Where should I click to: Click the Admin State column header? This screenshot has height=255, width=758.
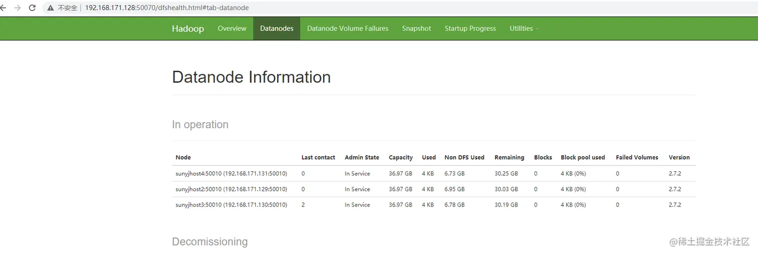click(361, 157)
